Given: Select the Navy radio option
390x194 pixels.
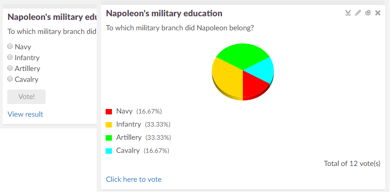Looking at the screenshot, I should coord(10,47).
